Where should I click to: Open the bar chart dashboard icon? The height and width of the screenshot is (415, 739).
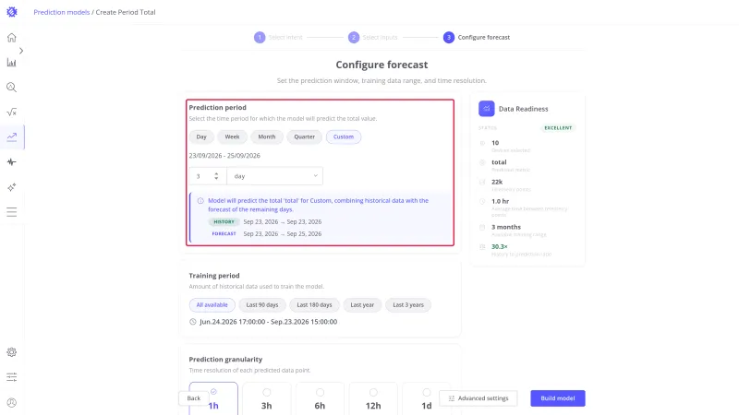coord(12,63)
